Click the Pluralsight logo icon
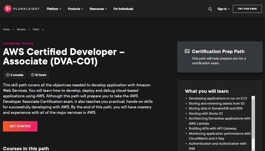 (8, 9)
